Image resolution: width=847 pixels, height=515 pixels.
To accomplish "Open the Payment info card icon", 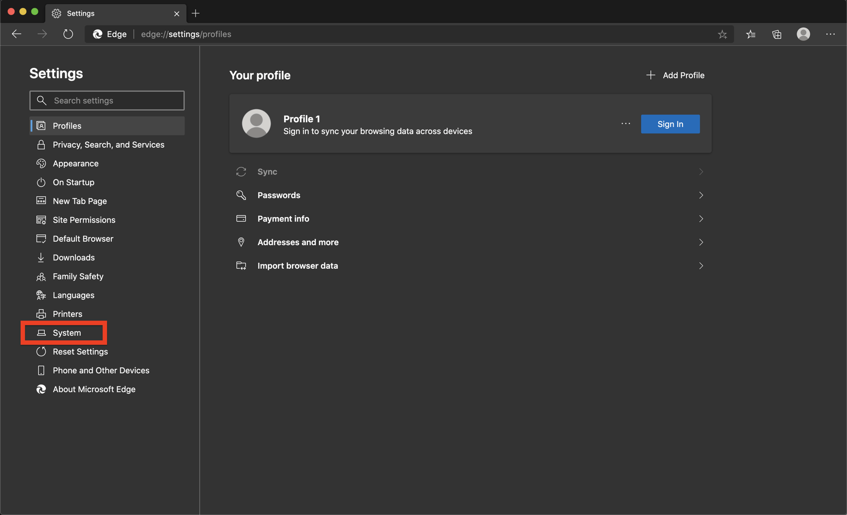I will [x=241, y=218].
